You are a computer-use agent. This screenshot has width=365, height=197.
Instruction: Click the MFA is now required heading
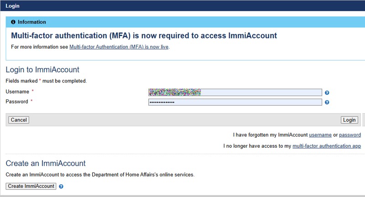click(x=144, y=36)
